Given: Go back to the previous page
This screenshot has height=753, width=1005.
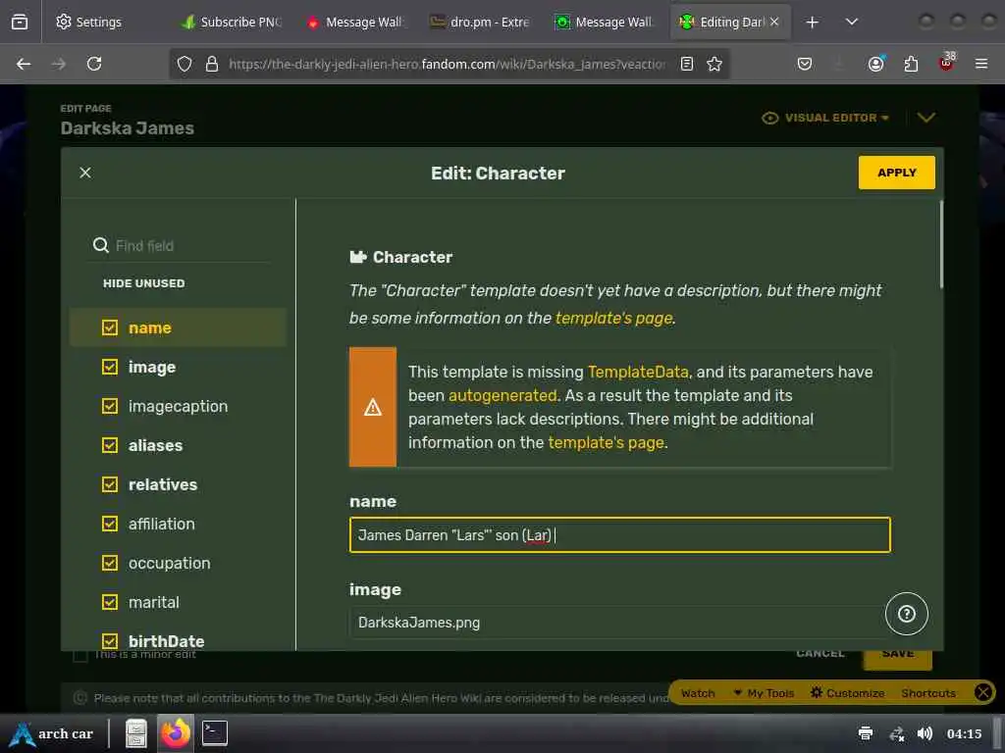Looking at the screenshot, I should pyautogui.click(x=24, y=64).
